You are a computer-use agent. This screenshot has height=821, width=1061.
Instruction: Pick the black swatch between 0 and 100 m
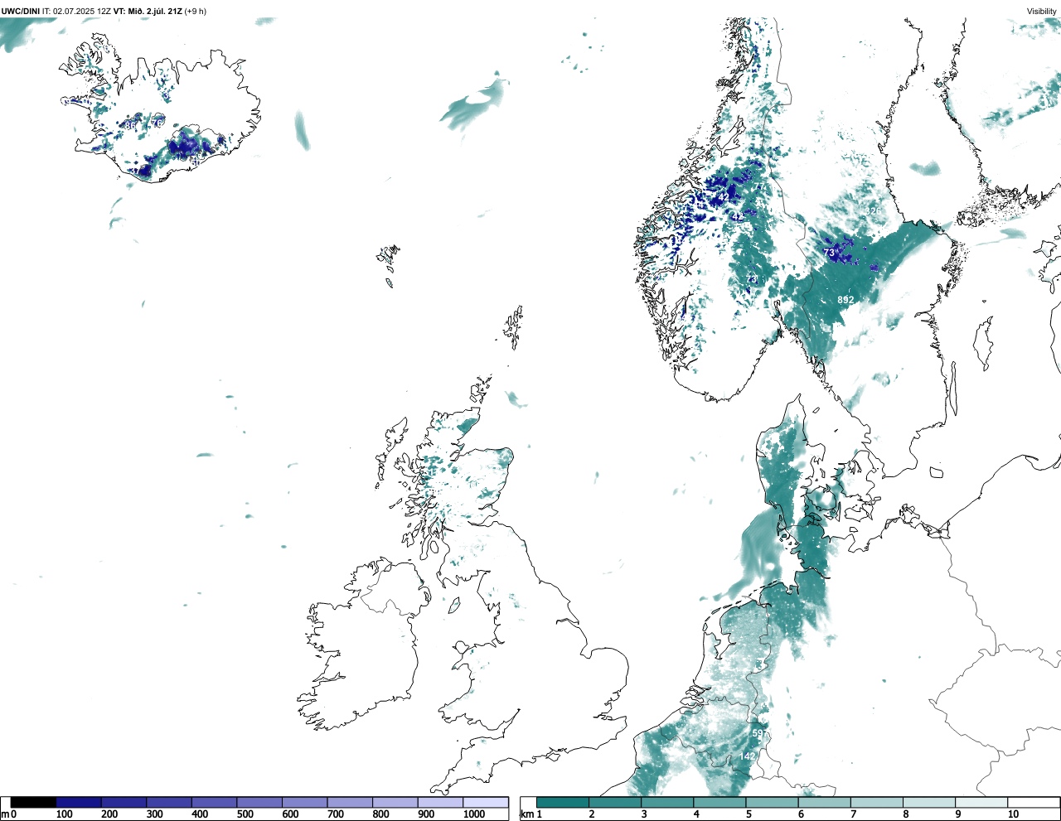[x=33, y=803]
